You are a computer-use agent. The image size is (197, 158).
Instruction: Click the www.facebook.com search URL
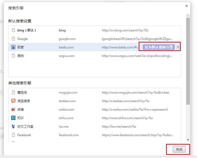click(x=138, y=135)
